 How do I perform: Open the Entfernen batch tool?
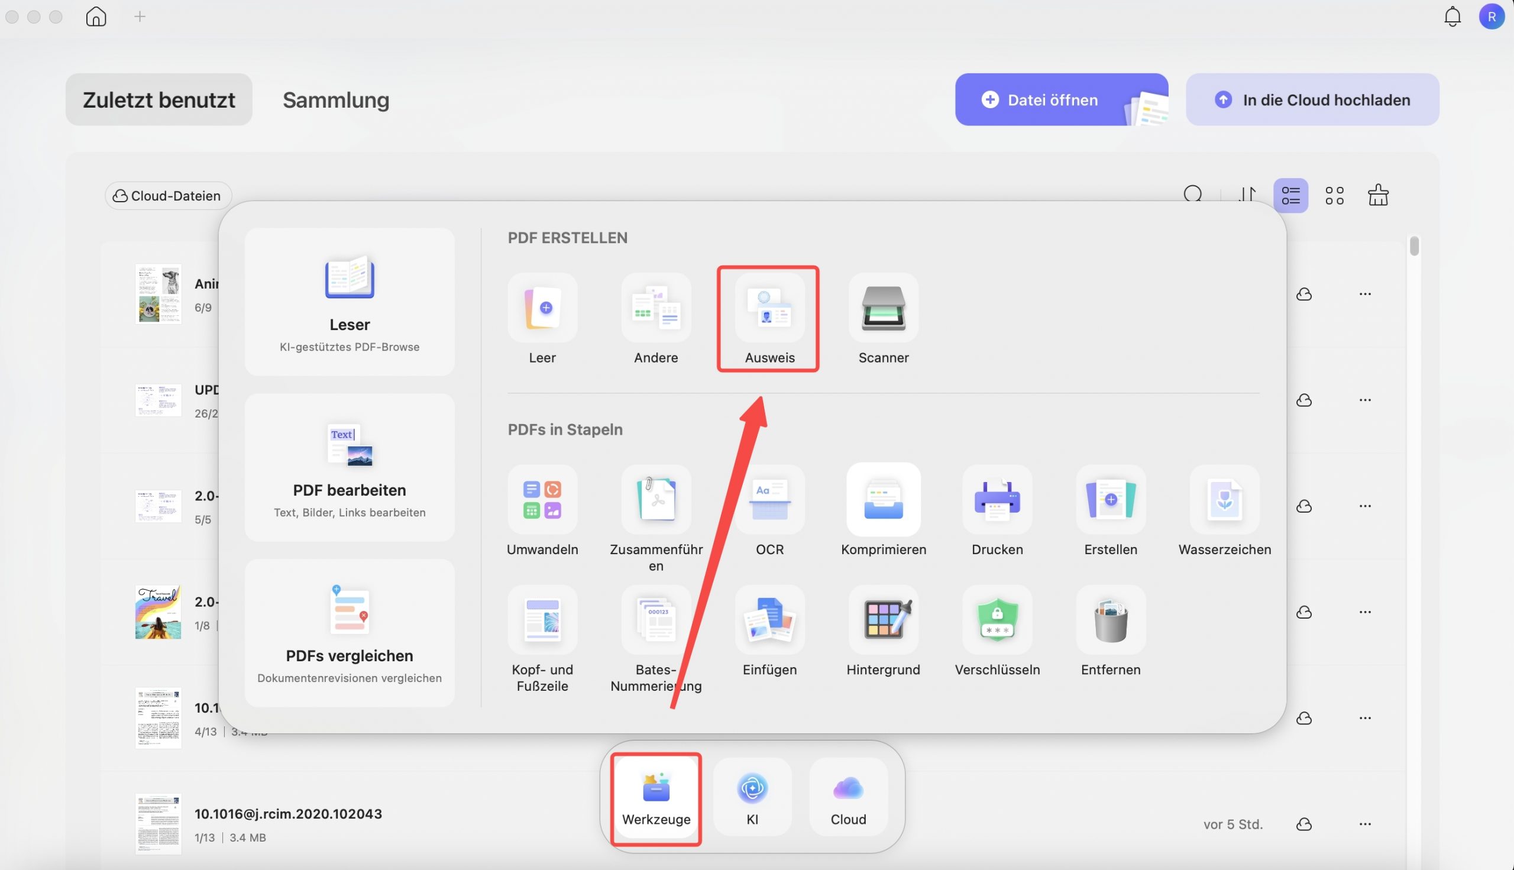[x=1110, y=620]
